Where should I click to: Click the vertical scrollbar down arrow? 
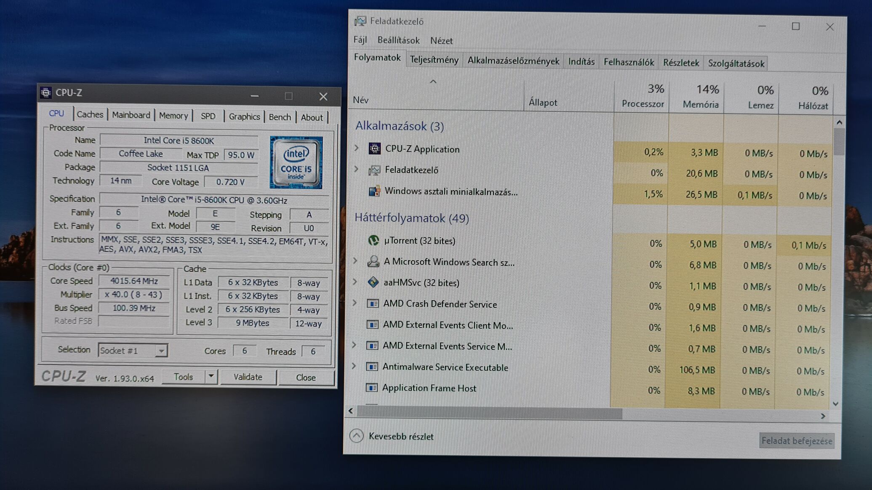[x=836, y=404]
